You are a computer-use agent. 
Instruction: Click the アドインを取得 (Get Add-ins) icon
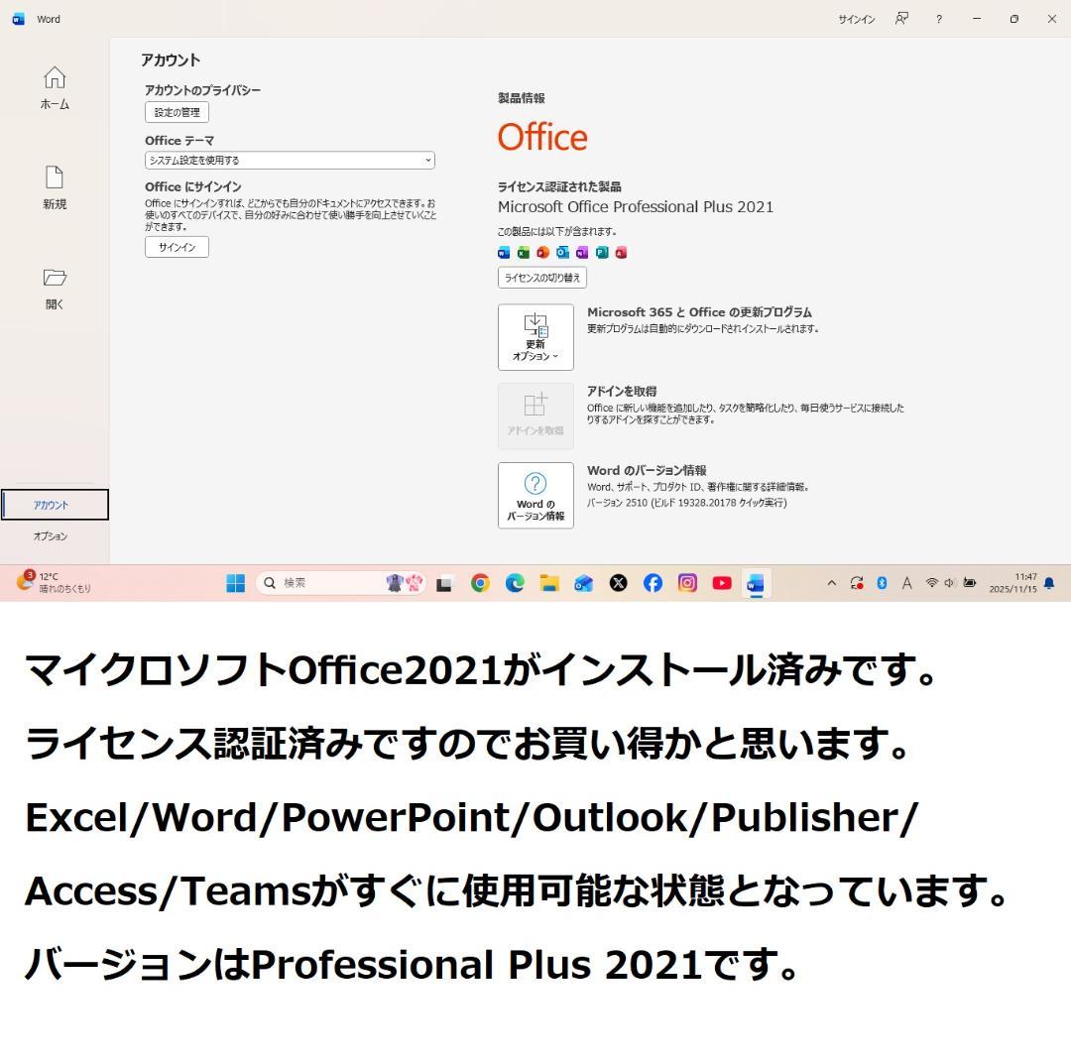click(x=535, y=414)
